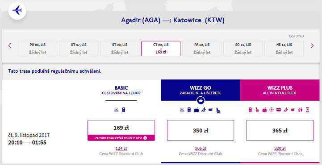Open the 305 zł Discount Club price link

201,148
